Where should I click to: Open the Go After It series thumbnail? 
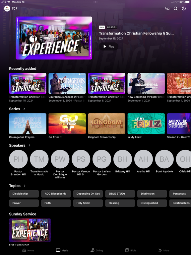tap(67, 124)
